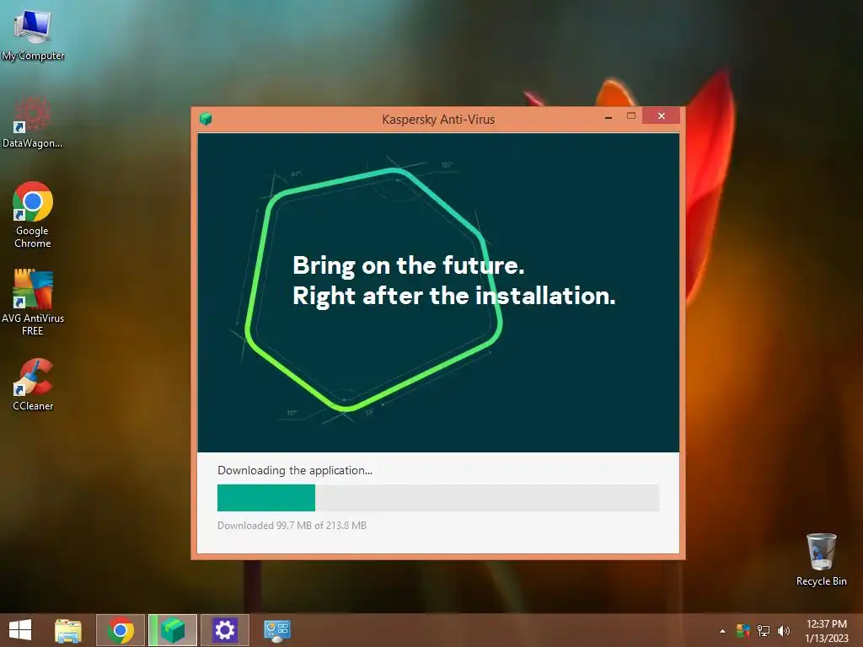
Task: Click the 'Bring on the future.' headline
Action: [x=409, y=265]
